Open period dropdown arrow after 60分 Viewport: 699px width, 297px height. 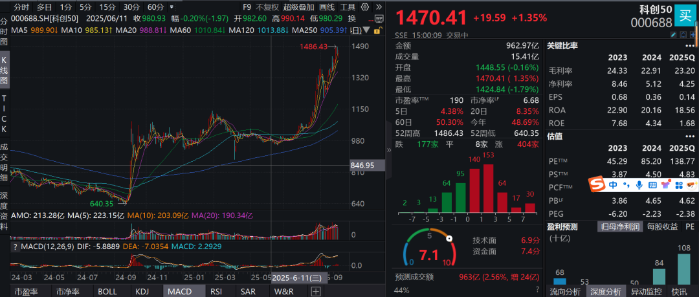coord(172,7)
